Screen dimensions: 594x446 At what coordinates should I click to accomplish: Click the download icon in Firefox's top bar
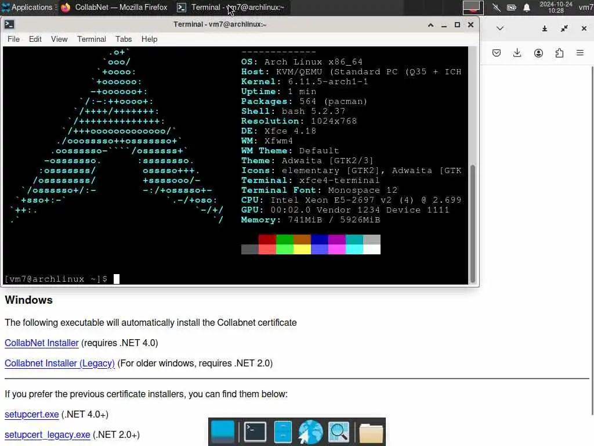(544, 28)
